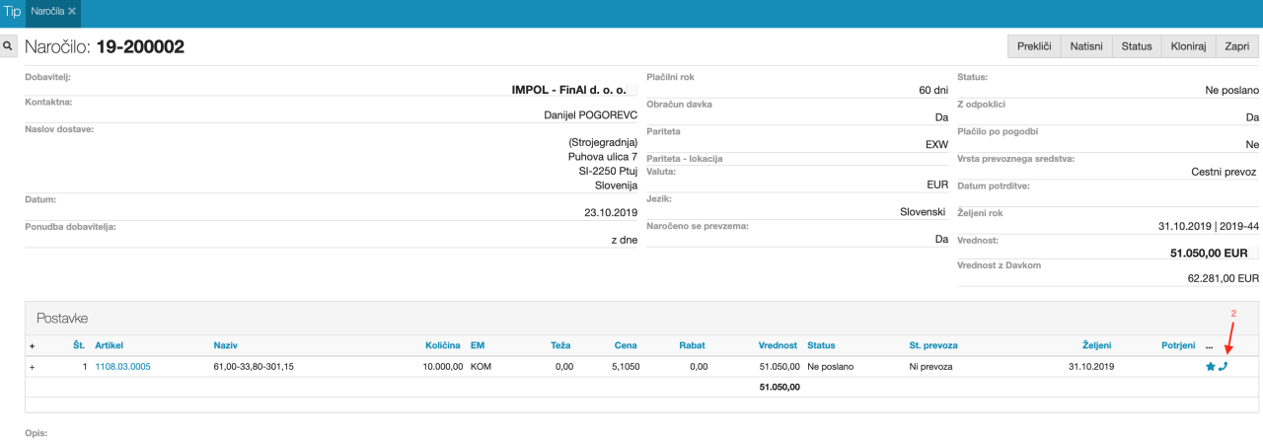Open the Status button
The width and height of the screenshot is (1263, 440).
tap(1137, 46)
